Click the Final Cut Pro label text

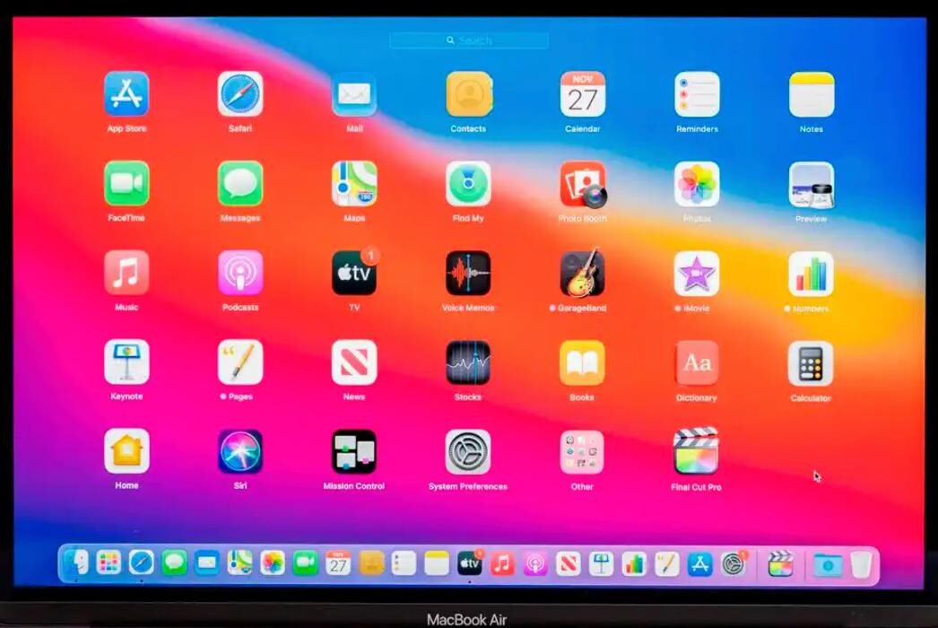696,487
